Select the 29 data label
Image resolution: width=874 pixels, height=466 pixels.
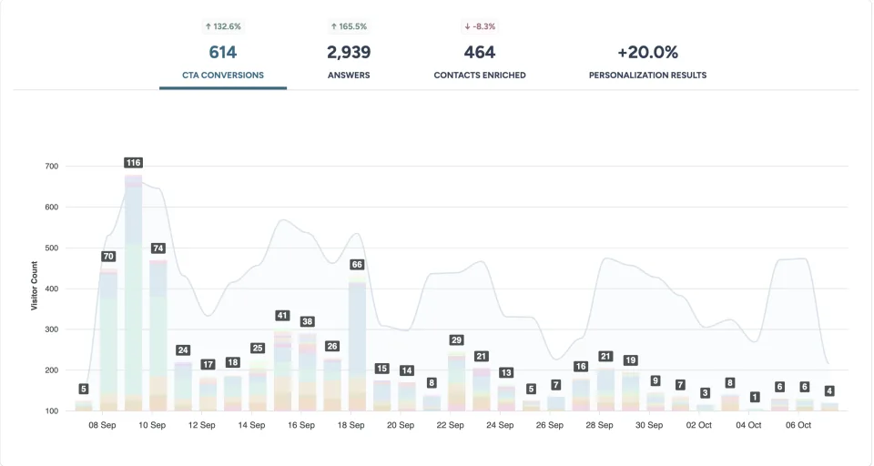coord(456,340)
